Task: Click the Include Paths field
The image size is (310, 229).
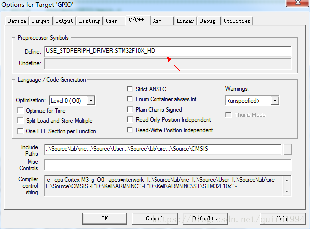Action: coord(163,149)
